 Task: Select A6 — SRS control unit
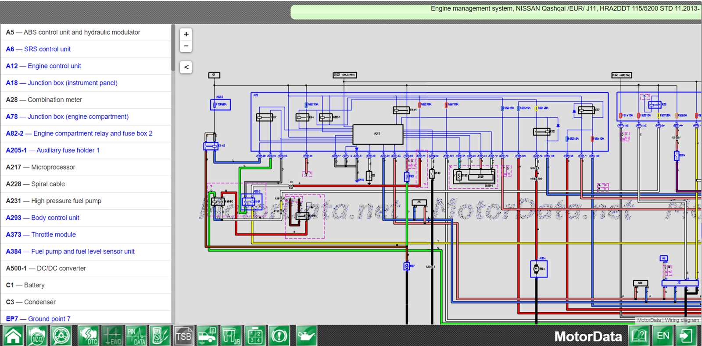tap(86, 49)
